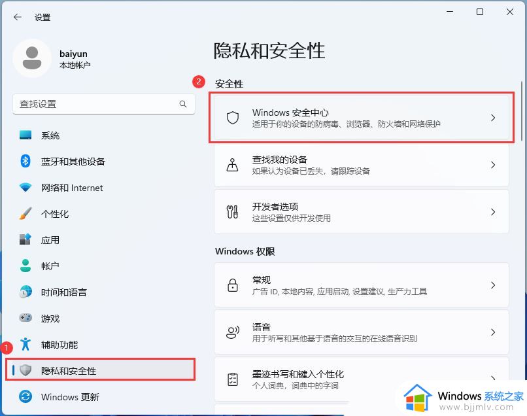Click the 语音 speech icon

point(233,332)
